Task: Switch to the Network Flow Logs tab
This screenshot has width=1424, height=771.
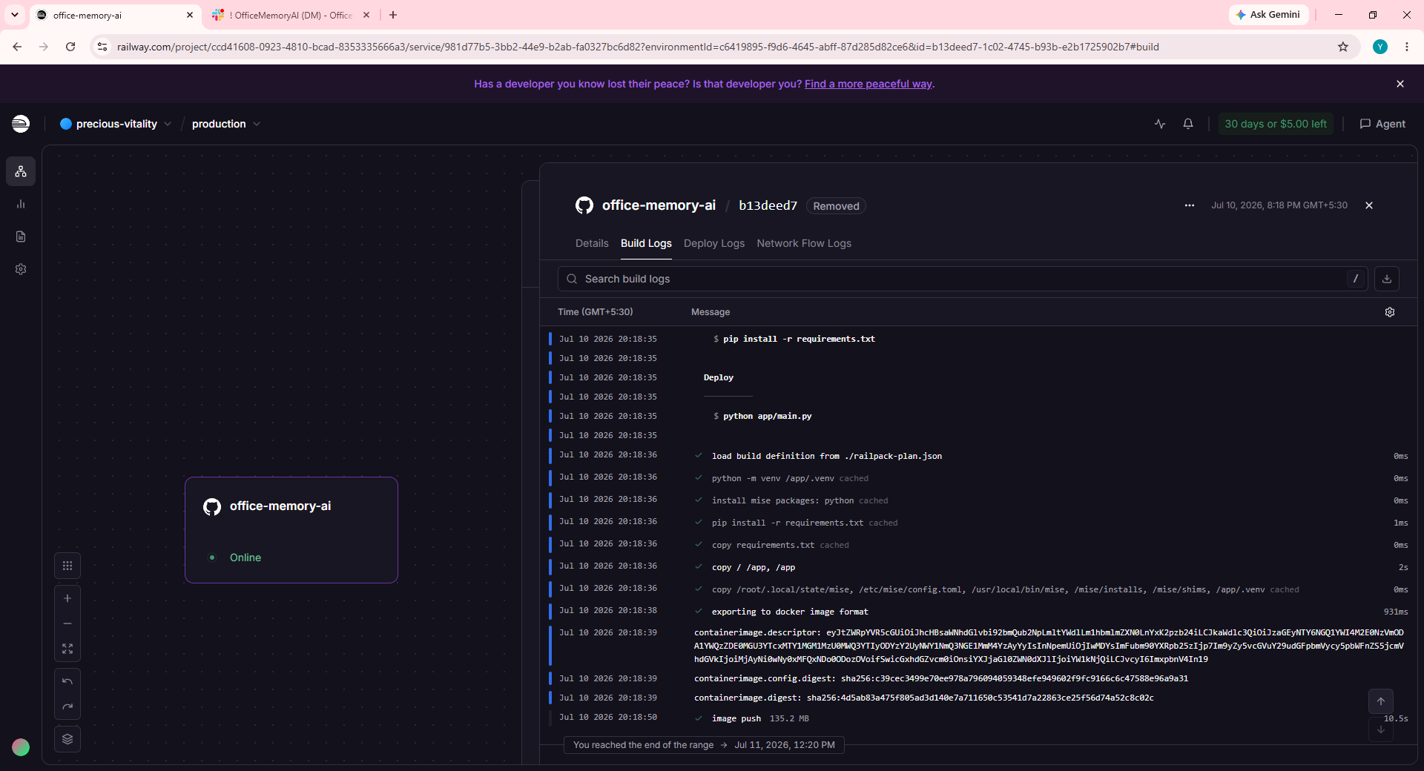Action: pos(804,243)
